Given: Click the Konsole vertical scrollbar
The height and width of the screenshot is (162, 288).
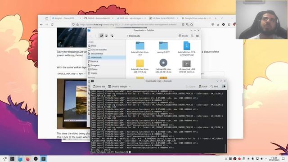Looking at the screenshot, I should [x=225, y=148].
